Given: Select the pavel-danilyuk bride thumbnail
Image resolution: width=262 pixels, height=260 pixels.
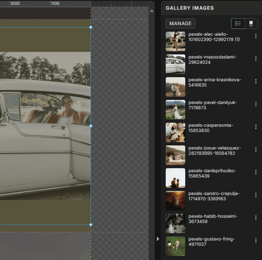Looking at the screenshot, I should click(175, 110).
